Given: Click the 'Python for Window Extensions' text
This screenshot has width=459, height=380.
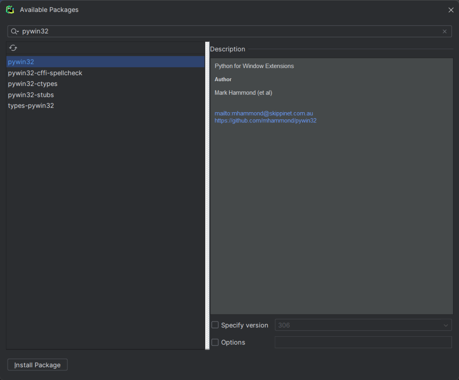Looking at the screenshot, I should point(254,66).
